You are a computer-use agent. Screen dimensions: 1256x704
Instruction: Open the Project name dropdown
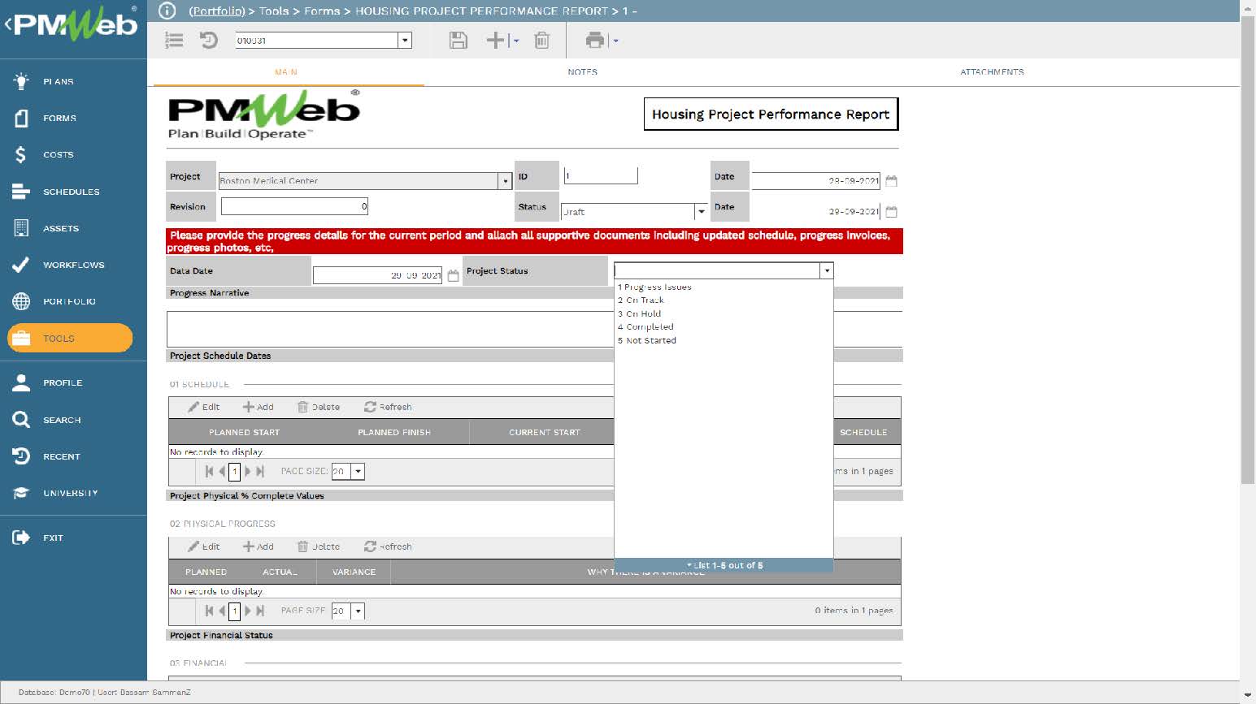[x=505, y=181]
